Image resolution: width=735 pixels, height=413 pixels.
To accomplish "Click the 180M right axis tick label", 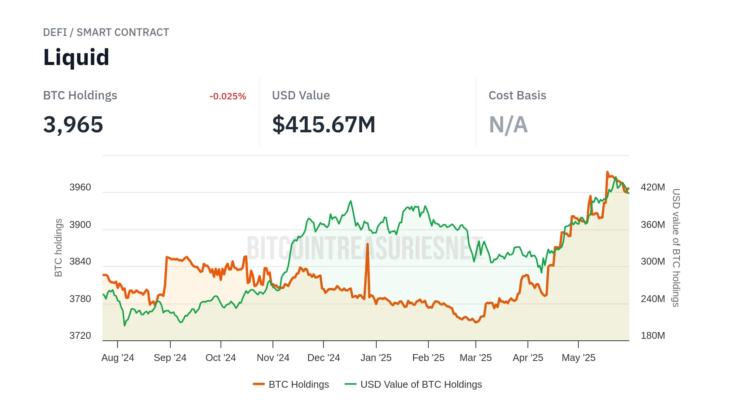I will (653, 336).
